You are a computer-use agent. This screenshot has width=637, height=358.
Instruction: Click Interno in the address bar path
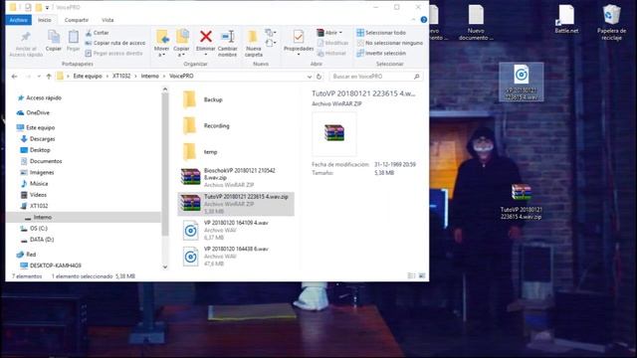pos(150,76)
